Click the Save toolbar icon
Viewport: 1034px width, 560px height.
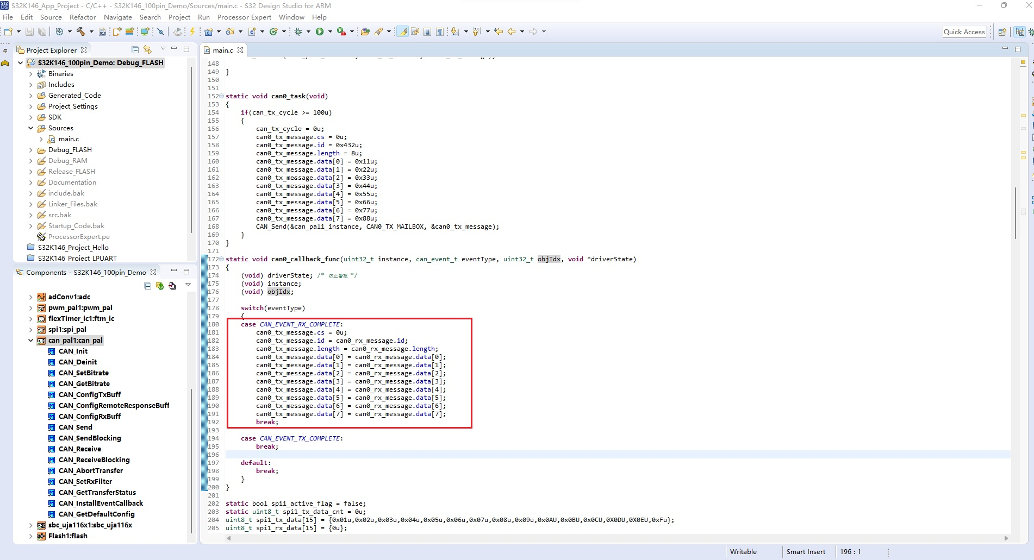[29, 32]
